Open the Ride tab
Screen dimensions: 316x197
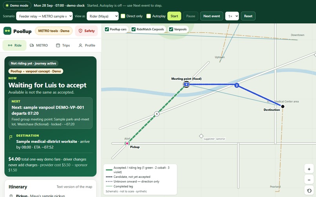[15, 45]
